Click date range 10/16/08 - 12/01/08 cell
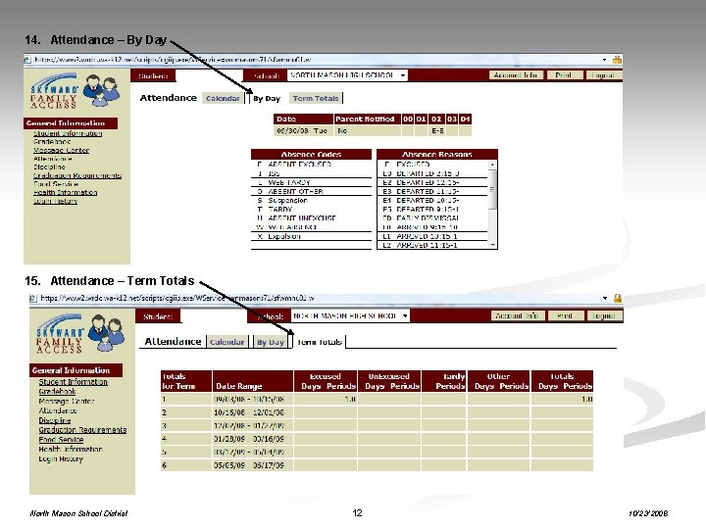This screenshot has width=706, height=529. (x=253, y=412)
